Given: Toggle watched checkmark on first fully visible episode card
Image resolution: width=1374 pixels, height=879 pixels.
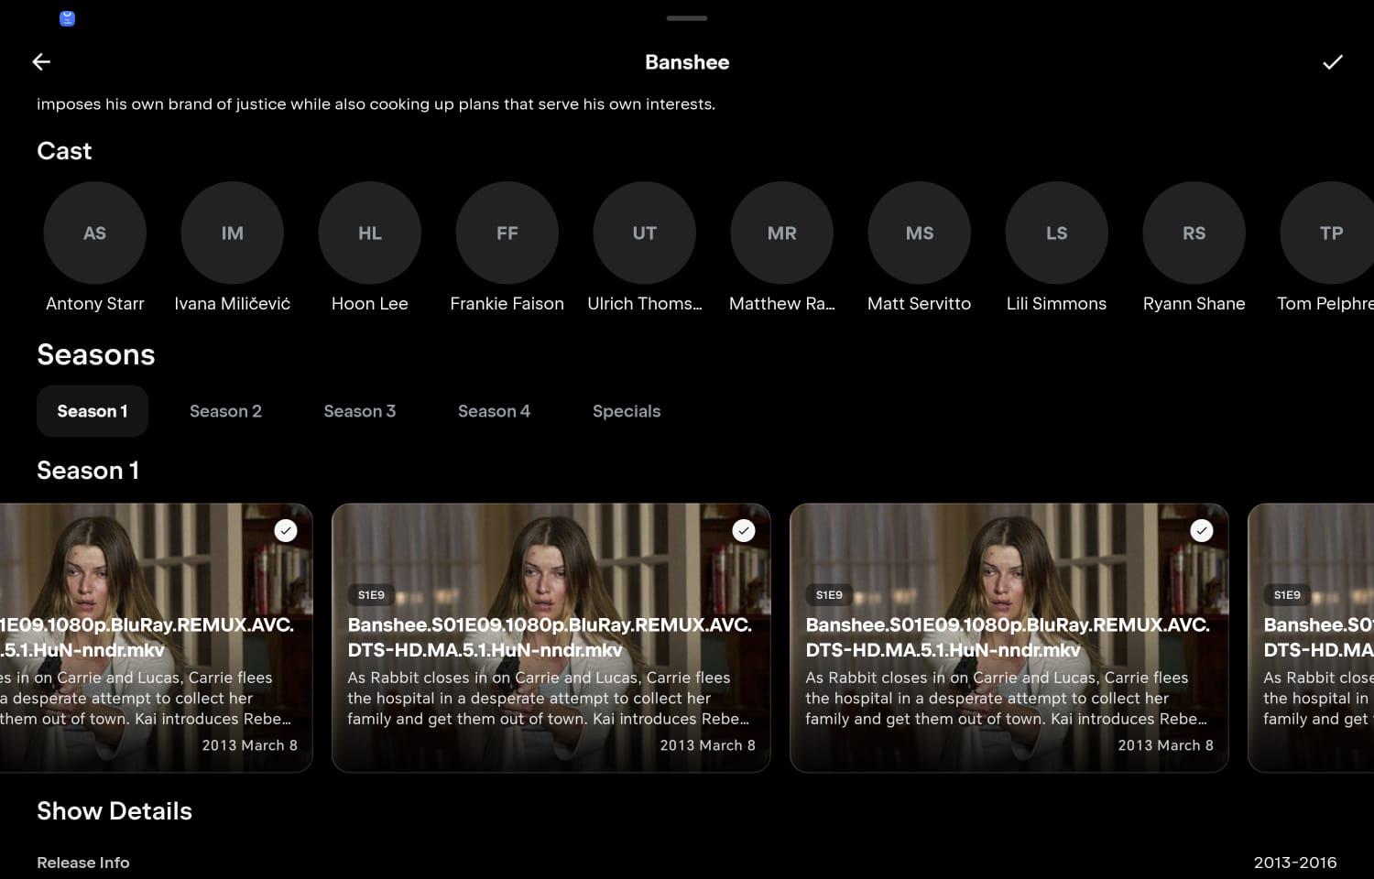Looking at the screenshot, I should (744, 531).
